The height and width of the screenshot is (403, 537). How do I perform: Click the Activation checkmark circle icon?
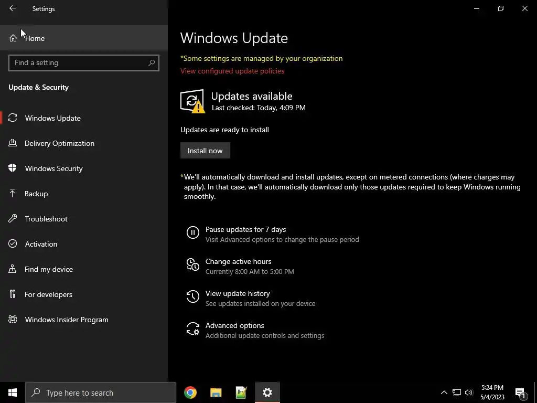point(13,243)
